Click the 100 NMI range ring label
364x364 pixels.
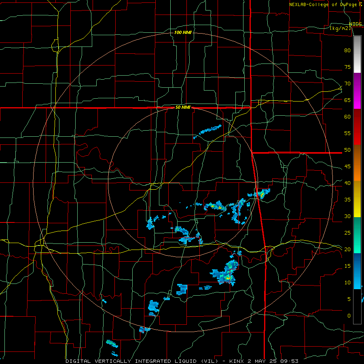tap(183, 32)
